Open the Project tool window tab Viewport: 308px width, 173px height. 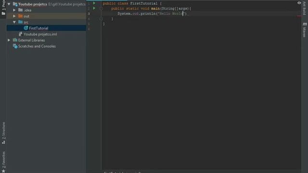point(3,8)
